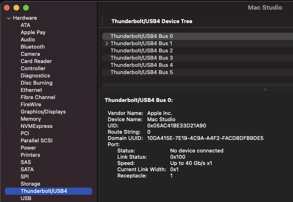Image resolution: width=293 pixels, height=202 pixels.
Task: Select PCI in the sidebar
Action: (x=25, y=133)
